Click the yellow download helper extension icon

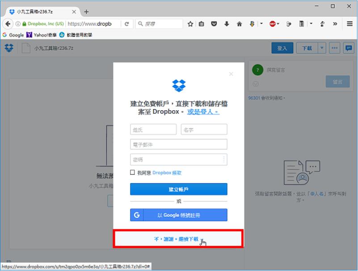(252, 24)
